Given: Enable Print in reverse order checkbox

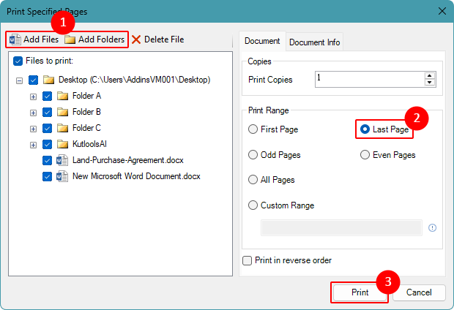Looking at the screenshot, I should click(x=247, y=260).
